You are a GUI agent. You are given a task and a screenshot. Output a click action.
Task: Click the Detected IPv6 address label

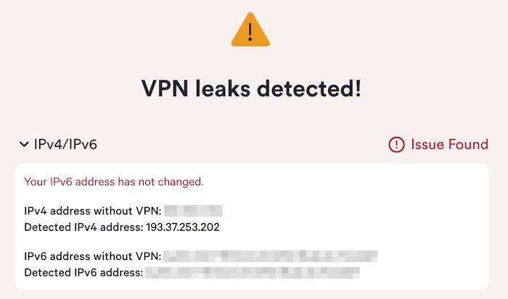[83, 272]
